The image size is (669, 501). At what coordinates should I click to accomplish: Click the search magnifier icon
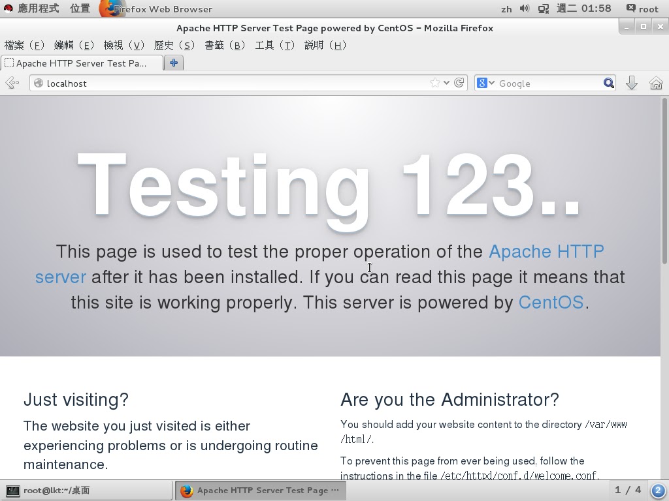click(608, 83)
